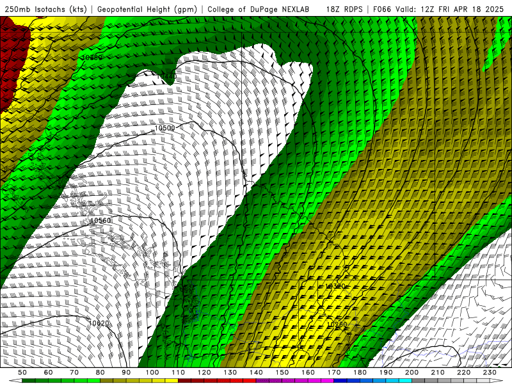Click the 50 kt color bar label
This screenshot has width=512, height=384.
tap(22, 372)
